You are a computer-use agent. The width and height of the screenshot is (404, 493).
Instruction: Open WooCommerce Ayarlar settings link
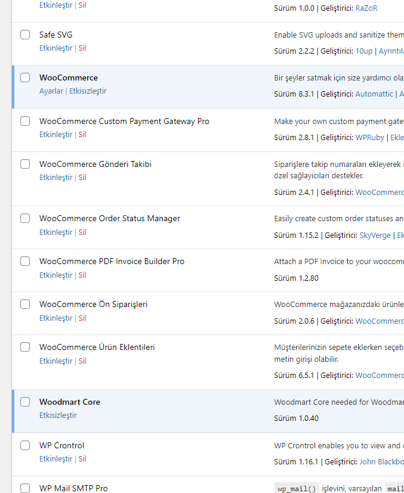coord(51,91)
